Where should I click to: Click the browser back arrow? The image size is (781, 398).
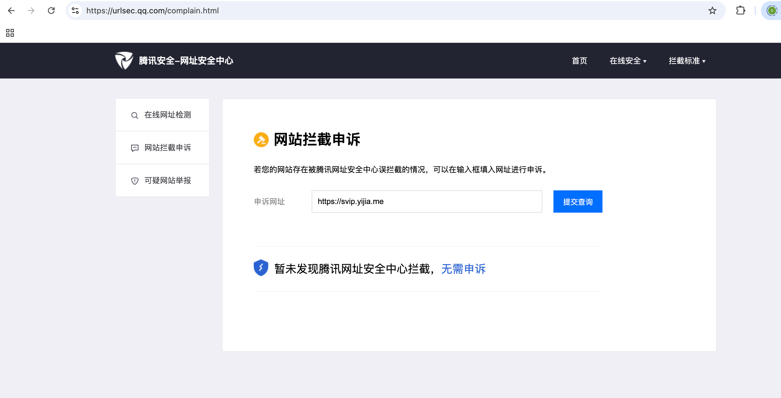[11, 11]
